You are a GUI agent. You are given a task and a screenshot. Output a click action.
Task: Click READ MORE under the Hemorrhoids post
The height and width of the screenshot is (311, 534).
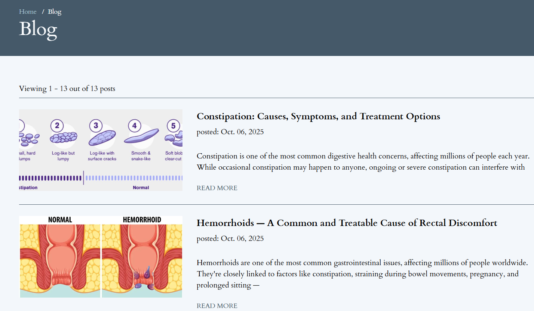coord(217,306)
